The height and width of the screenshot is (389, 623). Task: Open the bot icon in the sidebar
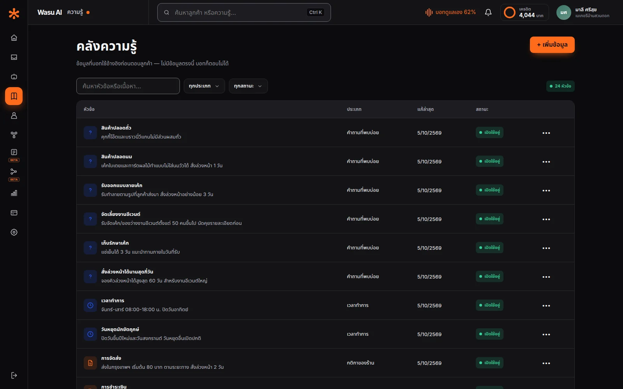click(14, 77)
